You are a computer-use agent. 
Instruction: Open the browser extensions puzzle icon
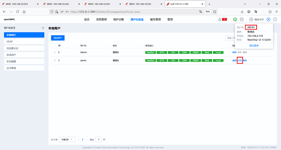270,12
